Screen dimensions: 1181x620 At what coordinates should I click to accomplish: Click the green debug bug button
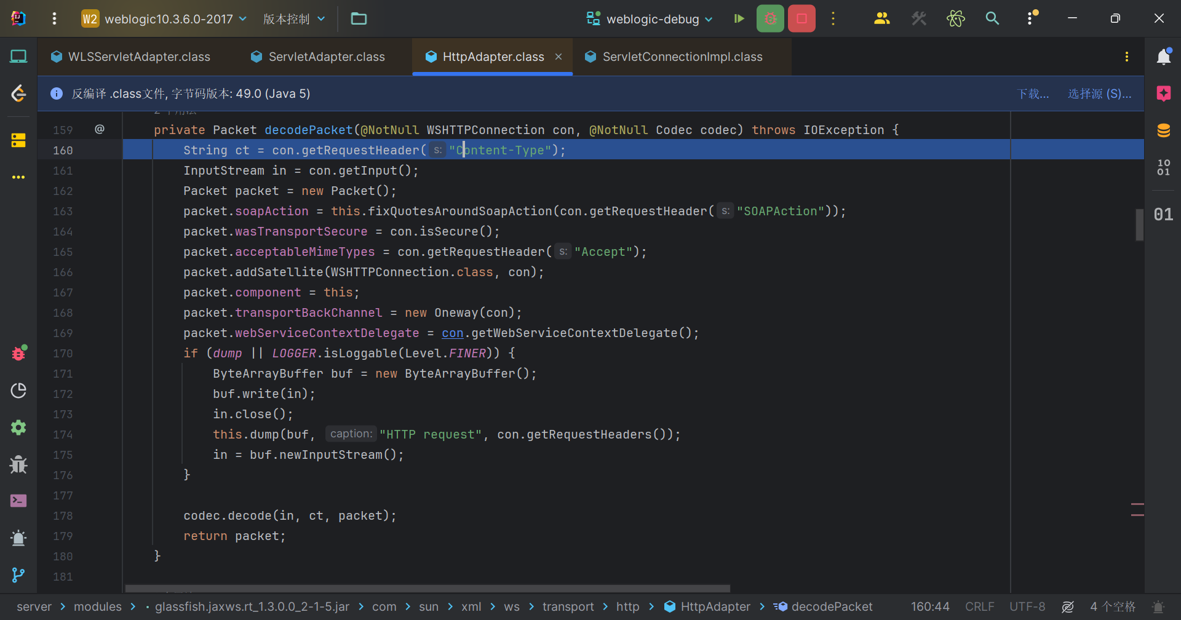coord(770,18)
